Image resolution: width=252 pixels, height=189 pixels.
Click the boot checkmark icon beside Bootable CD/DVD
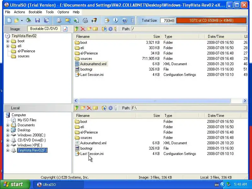[x=66, y=29]
